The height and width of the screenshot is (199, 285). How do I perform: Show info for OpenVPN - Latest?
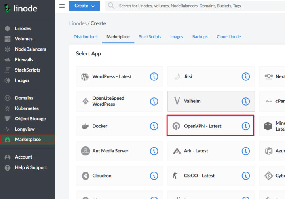coord(246,126)
